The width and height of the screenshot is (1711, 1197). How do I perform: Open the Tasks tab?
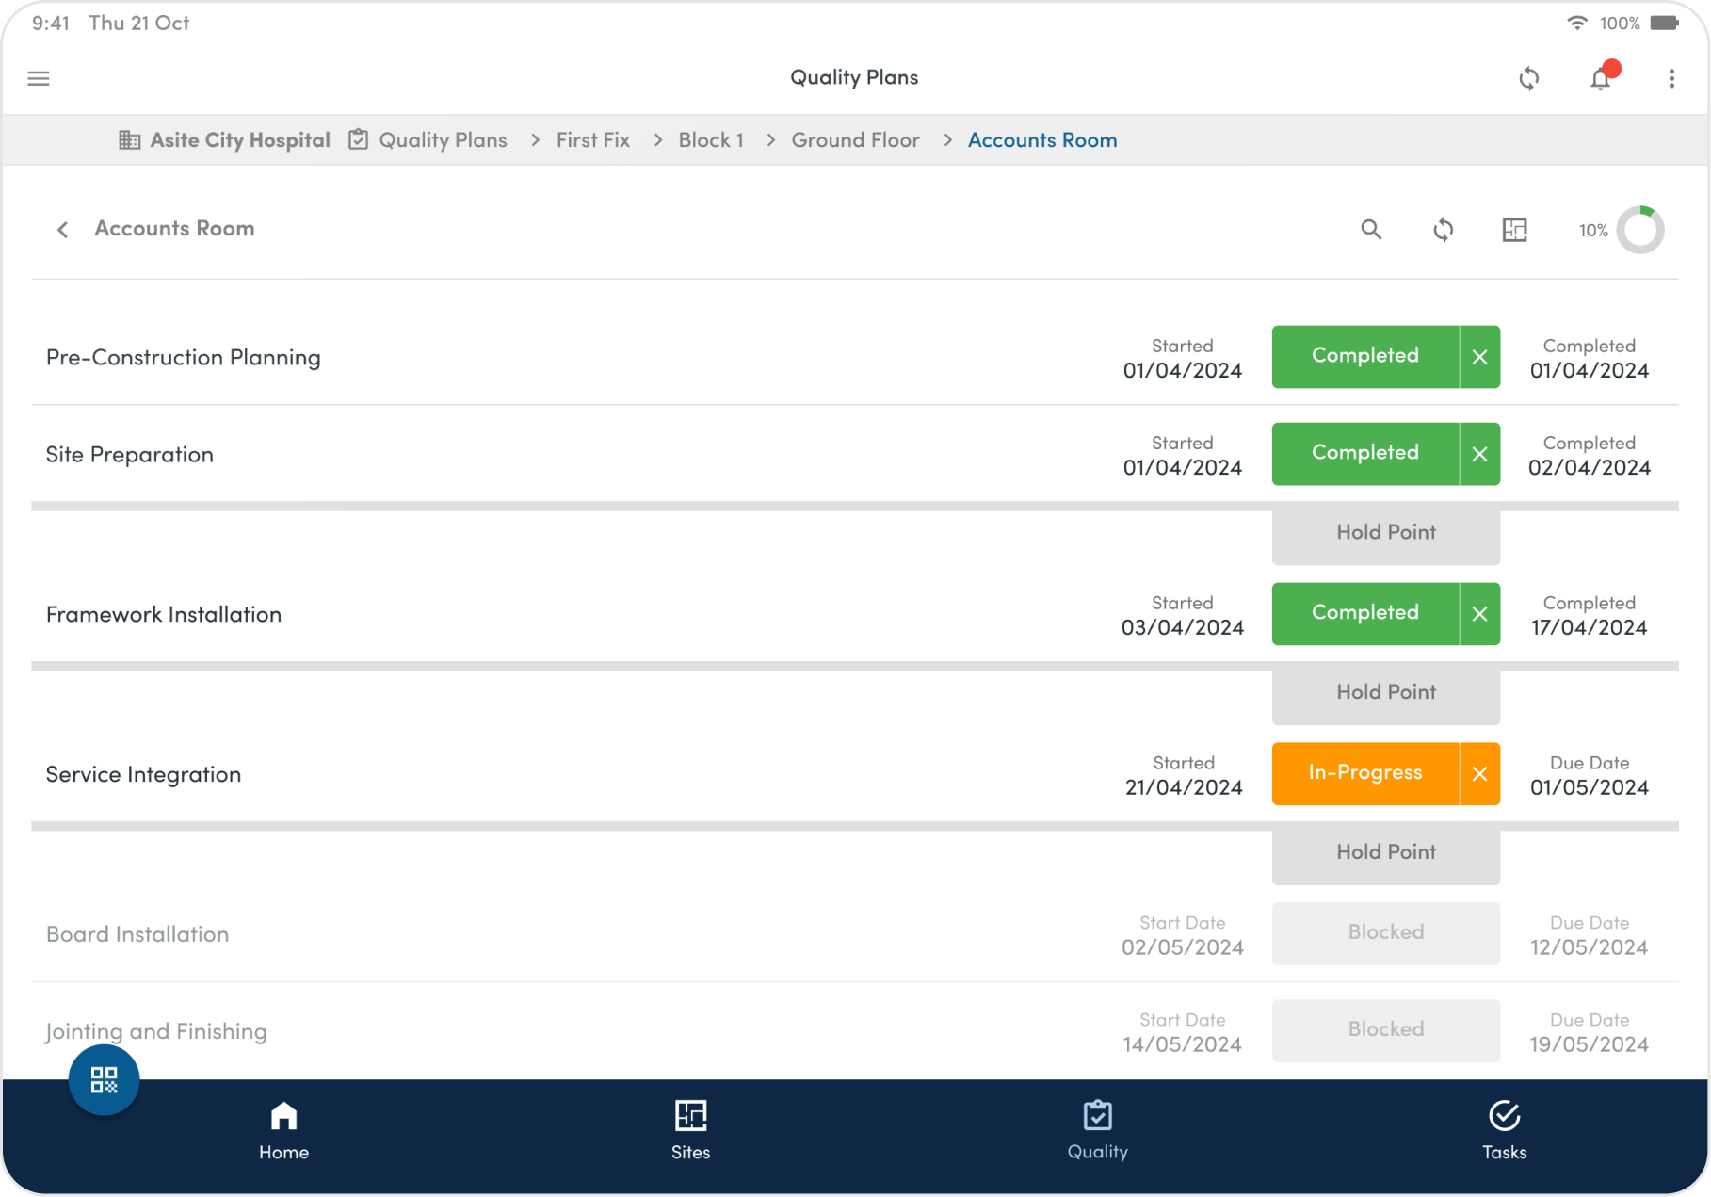click(x=1504, y=1130)
